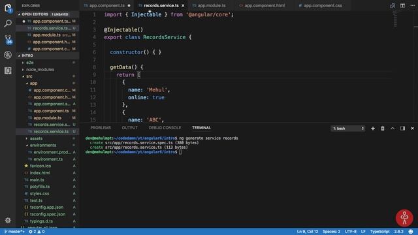Collapse the INTRO folder section

click(19, 55)
